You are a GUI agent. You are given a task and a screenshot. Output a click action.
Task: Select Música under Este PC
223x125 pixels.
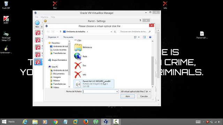pyautogui.click(x=55, y=81)
